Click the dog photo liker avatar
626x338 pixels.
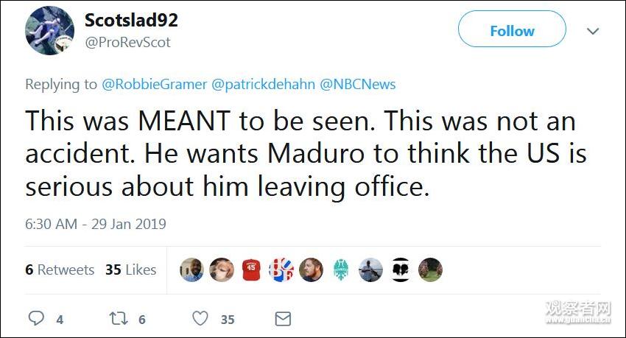[221, 270]
